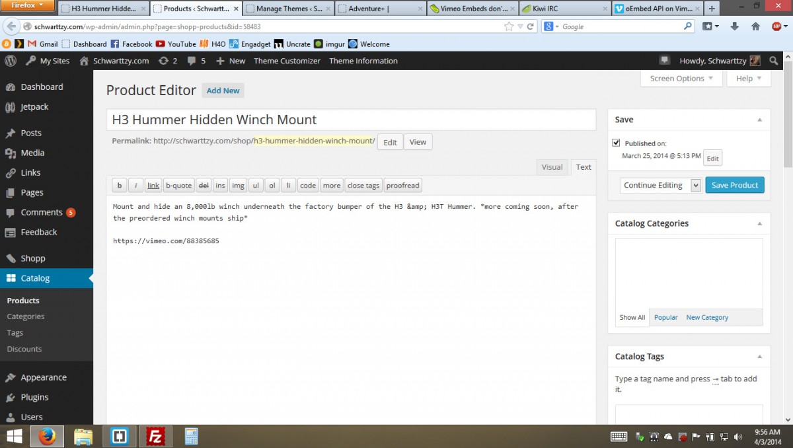Click the close tags button
793x448 pixels.
(x=363, y=186)
